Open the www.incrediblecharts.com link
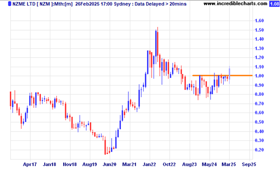The image size is (280, 169). click(235, 4)
